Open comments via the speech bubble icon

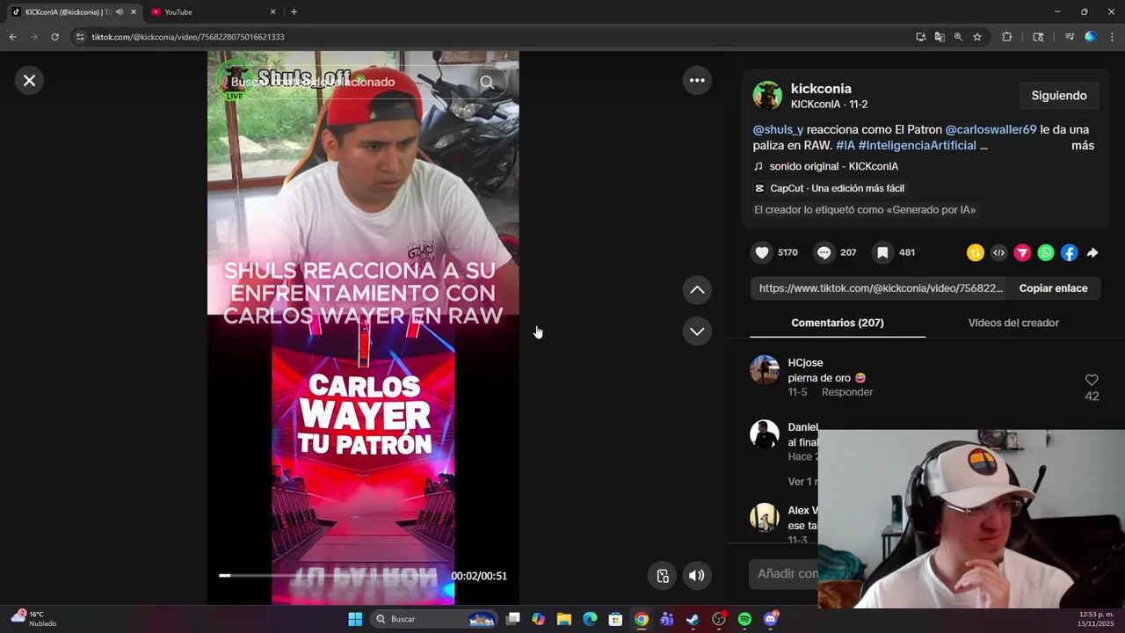(824, 252)
